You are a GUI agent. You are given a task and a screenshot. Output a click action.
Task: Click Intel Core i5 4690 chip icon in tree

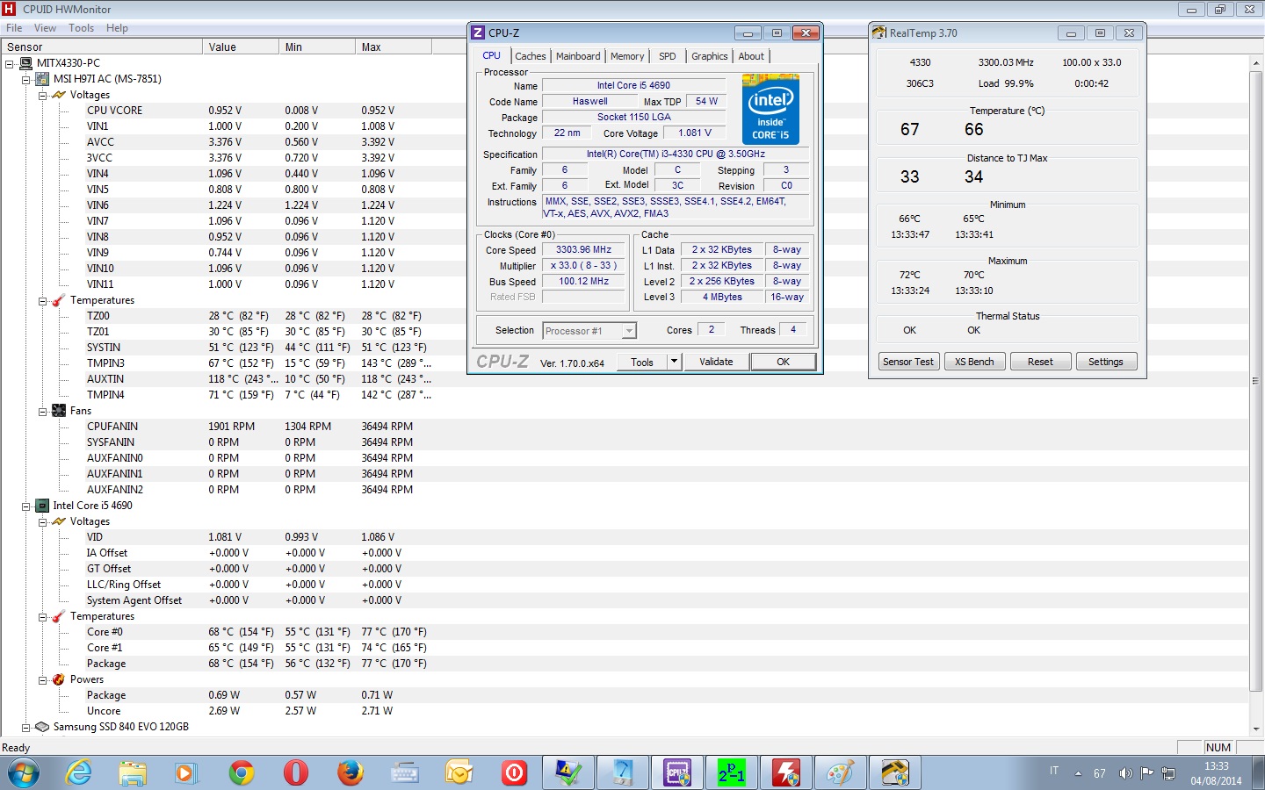pos(42,506)
